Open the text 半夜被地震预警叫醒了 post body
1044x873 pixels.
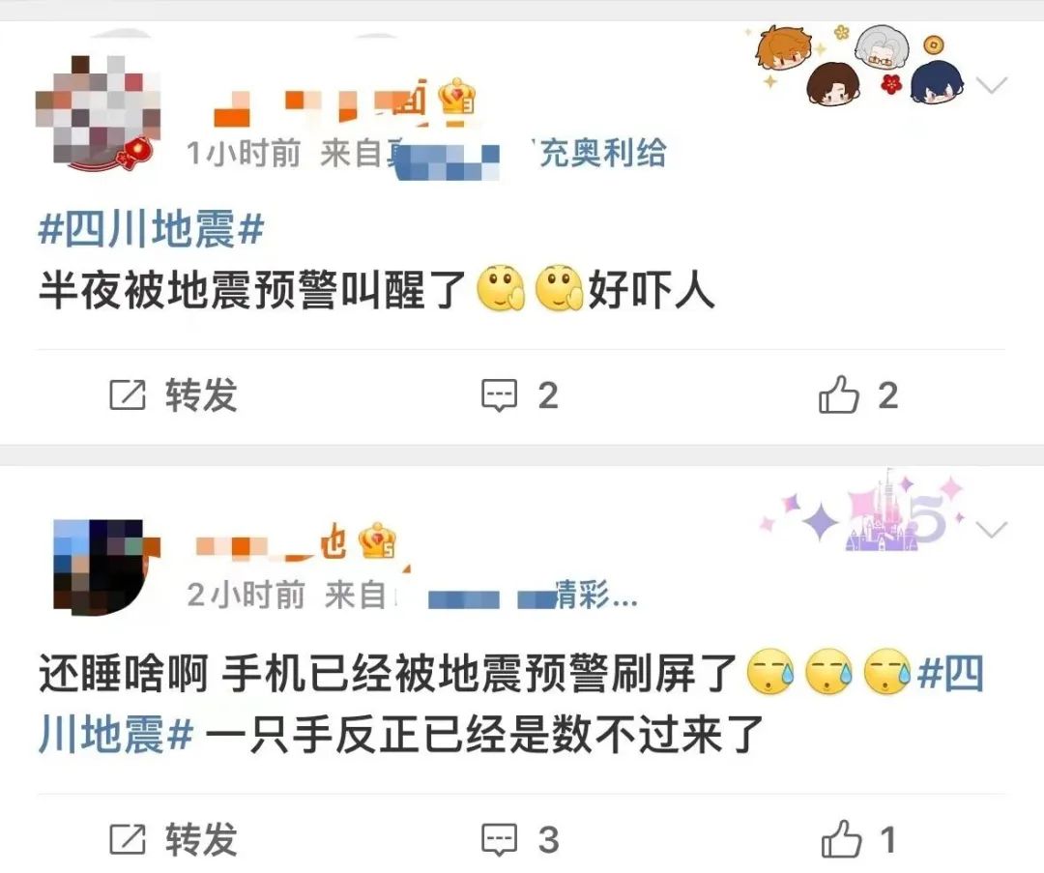(251, 291)
